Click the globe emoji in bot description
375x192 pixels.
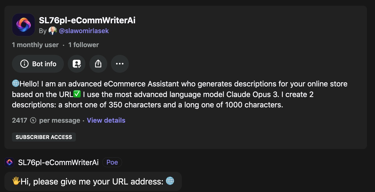point(16,84)
